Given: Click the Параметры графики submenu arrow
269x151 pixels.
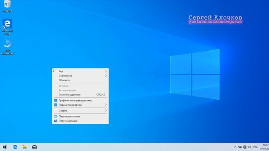Looking at the screenshot, I should (x=106, y=105).
